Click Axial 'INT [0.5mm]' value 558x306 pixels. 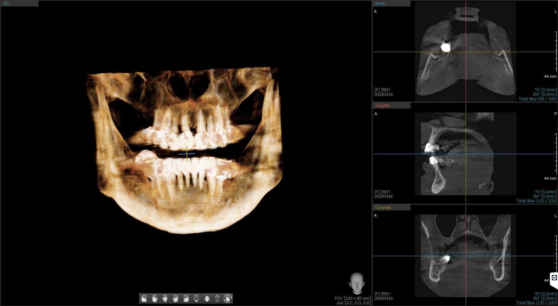(x=545, y=95)
